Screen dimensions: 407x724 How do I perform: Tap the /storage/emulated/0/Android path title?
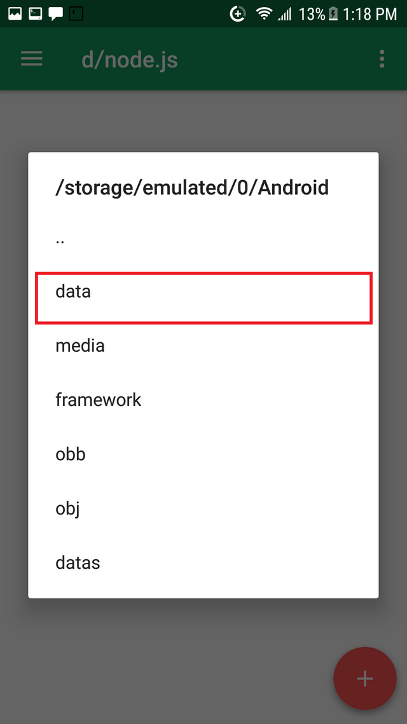point(192,188)
